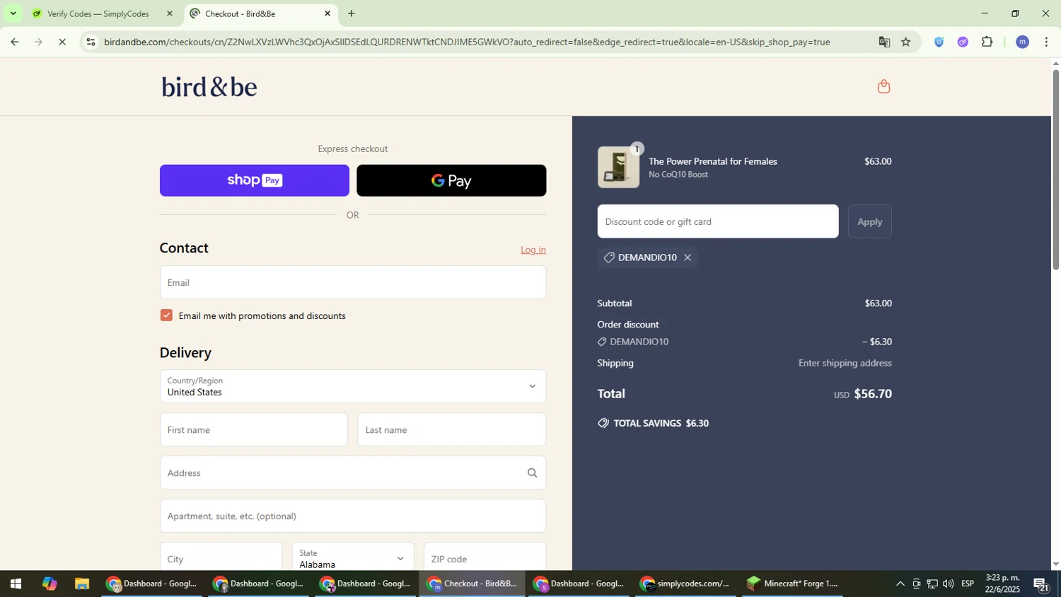This screenshot has width=1061, height=597.
Task: Close the Checkout Bird&Be tab
Action: point(327,13)
